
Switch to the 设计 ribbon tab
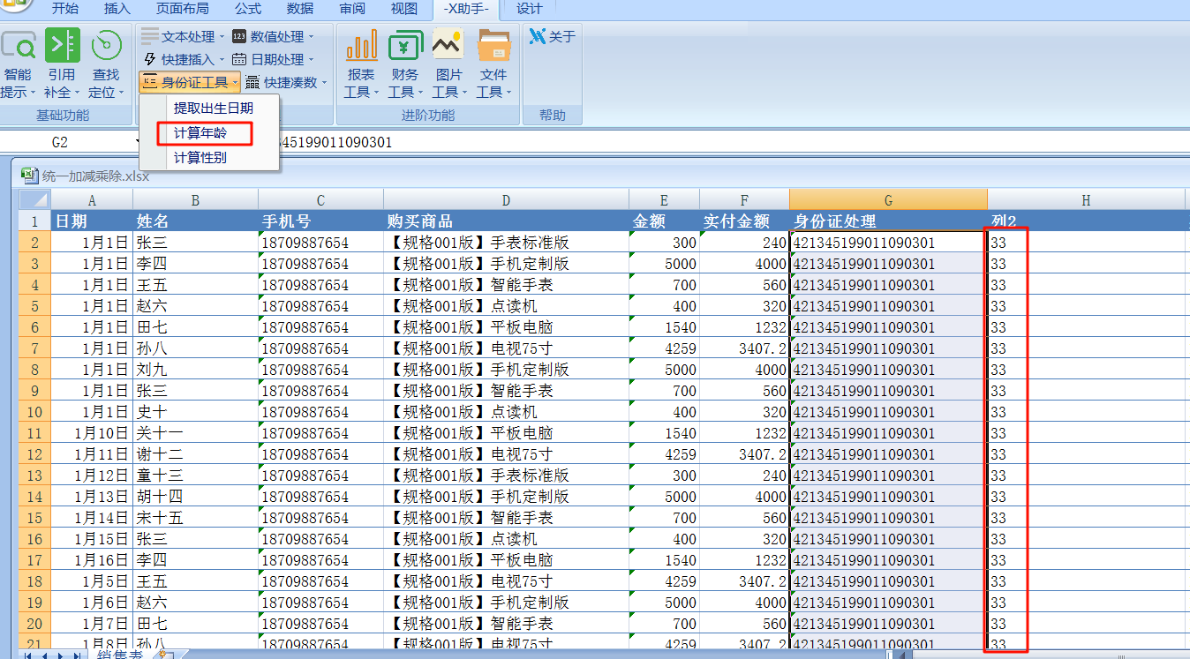(x=530, y=9)
